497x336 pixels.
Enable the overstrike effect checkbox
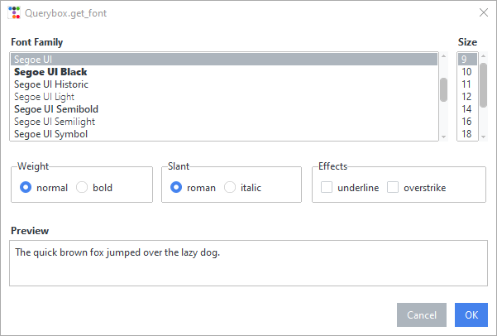(393, 187)
